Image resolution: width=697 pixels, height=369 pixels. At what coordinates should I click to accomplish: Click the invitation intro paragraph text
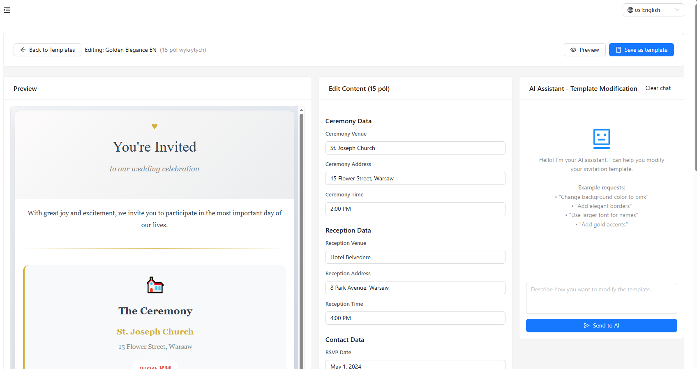(x=155, y=219)
